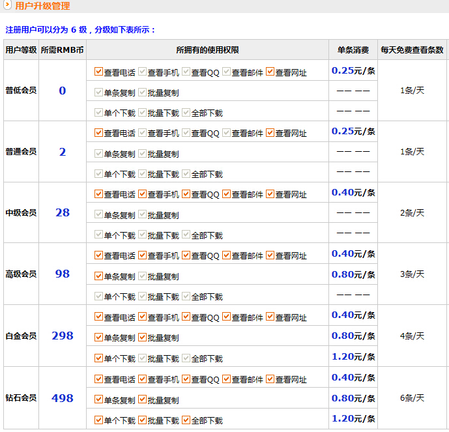The image size is (449, 432).
Task: Toggle 查看网址 checkbox for 普低会员
Action: (270, 72)
